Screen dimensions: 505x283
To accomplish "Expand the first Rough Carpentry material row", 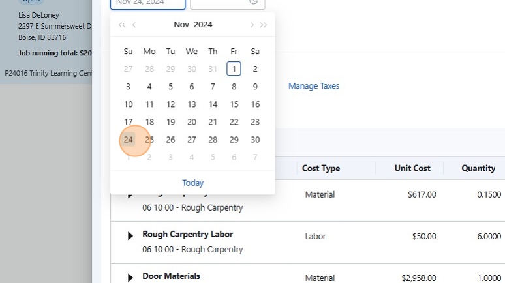I will point(130,194).
